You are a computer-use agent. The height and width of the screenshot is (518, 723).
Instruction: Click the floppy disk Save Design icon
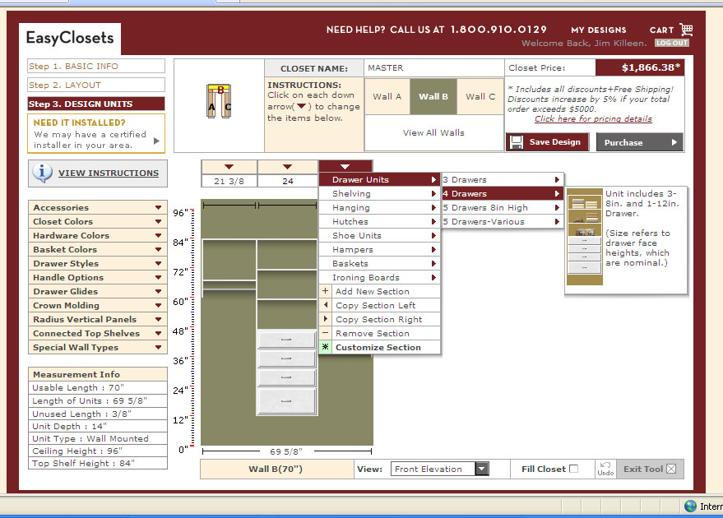(x=517, y=142)
